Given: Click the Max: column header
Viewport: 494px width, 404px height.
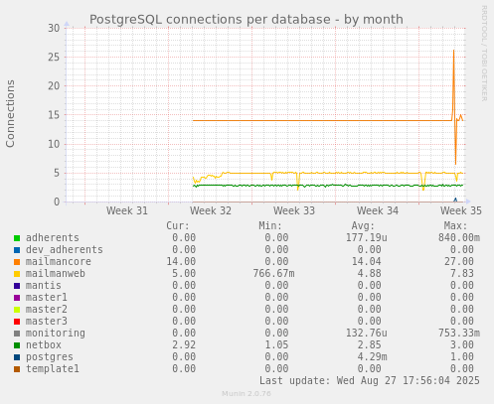Looking at the screenshot, I should [455, 226].
